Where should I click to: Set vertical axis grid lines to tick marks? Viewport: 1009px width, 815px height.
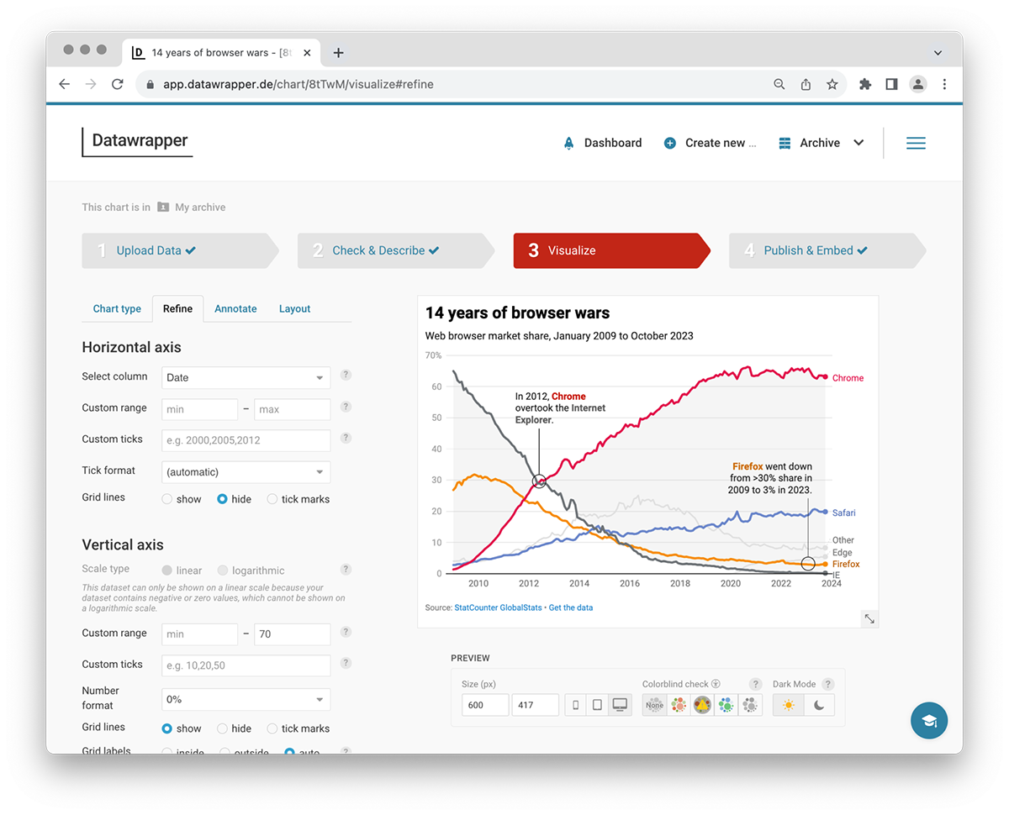(x=272, y=728)
